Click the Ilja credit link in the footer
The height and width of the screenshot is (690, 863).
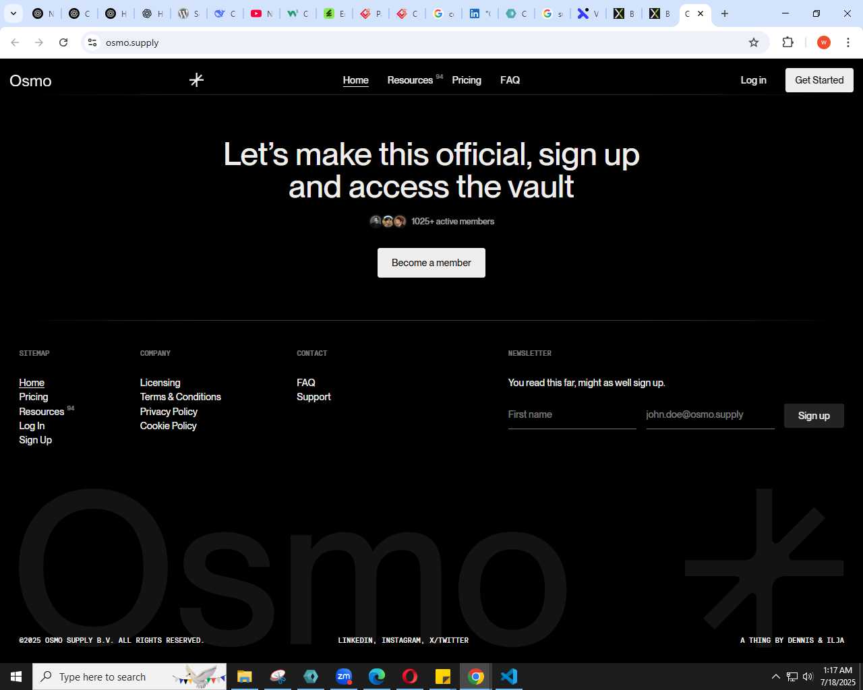(835, 640)
